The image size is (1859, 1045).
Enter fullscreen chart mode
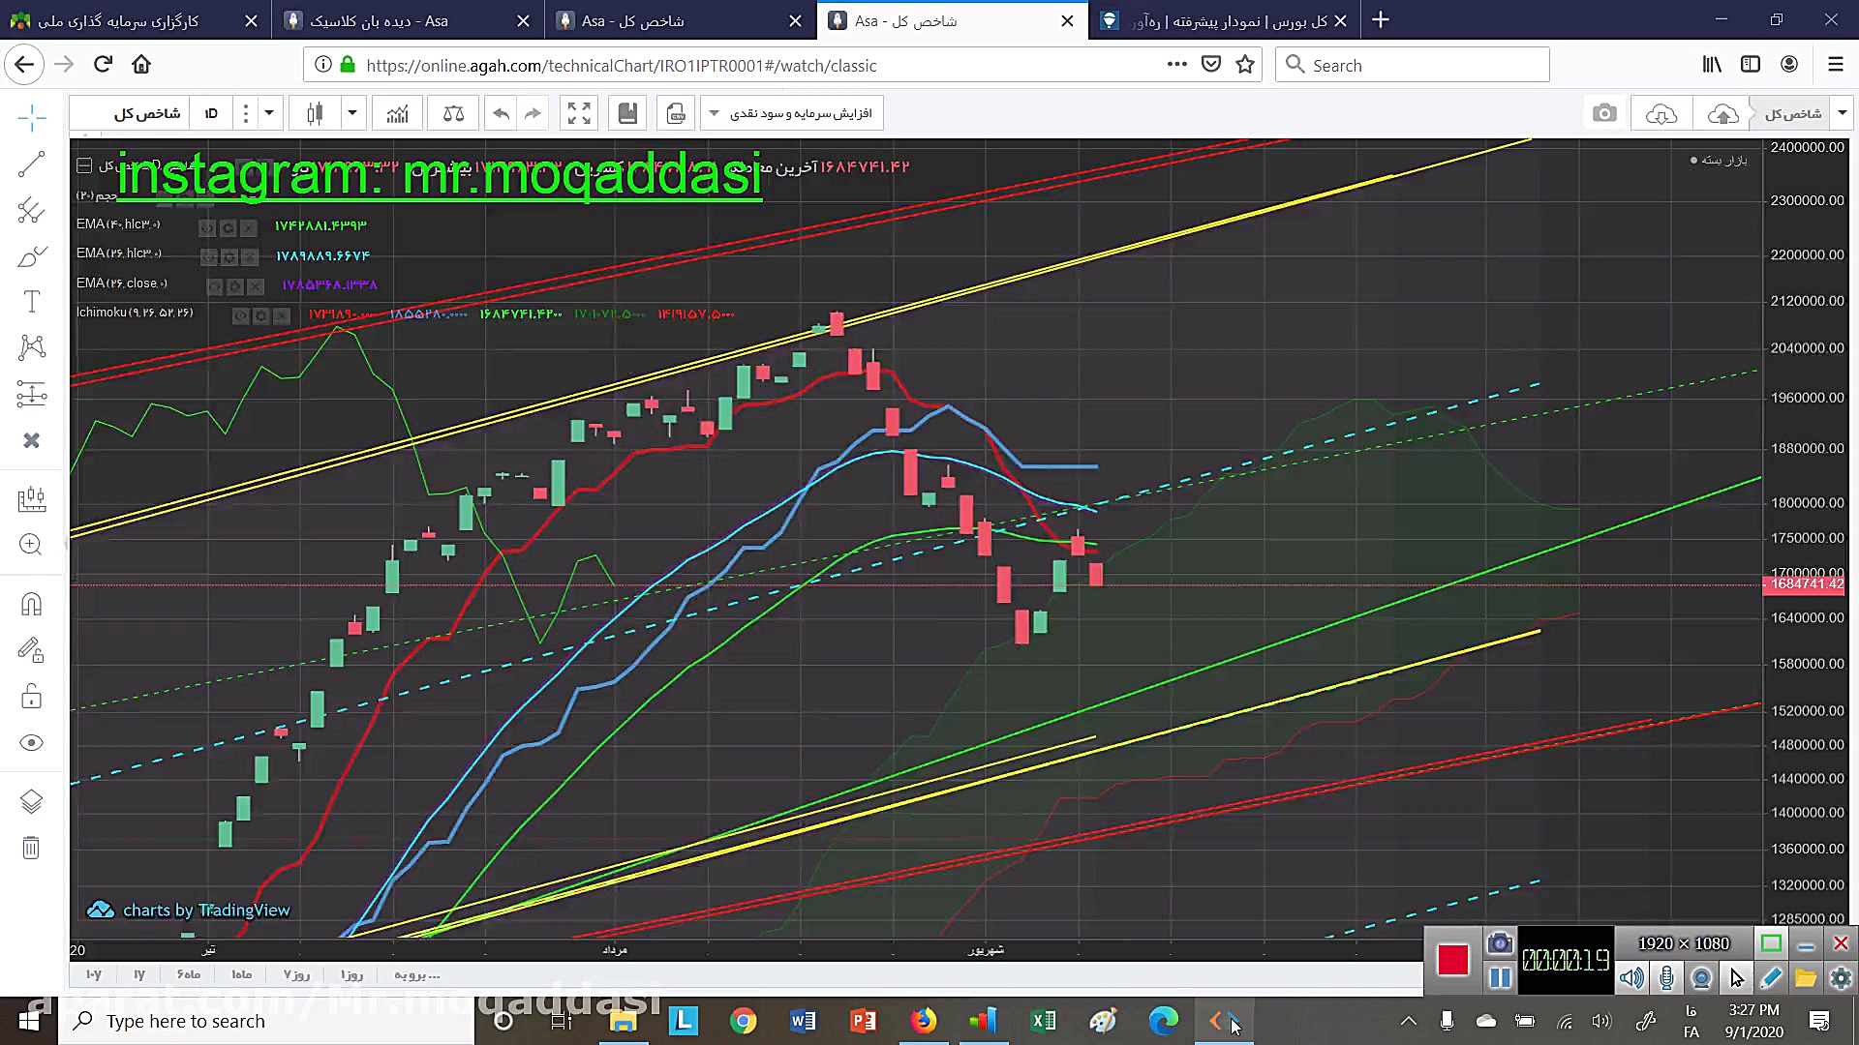[x=579, y=113]
